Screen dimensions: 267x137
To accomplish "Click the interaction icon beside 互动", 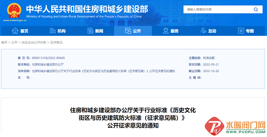I will click(x=203, y=31).
